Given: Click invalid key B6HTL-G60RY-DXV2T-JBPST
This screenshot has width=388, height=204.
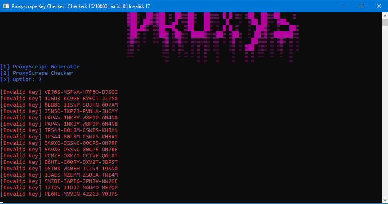Looking at the screenshot, I should (x=81, y=162).
